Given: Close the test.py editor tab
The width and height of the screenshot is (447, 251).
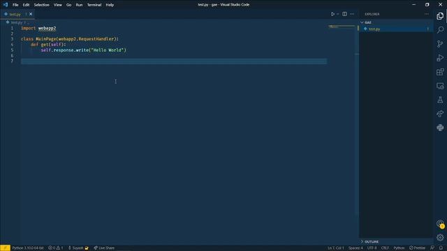Looking at the screenshot, I should (x=31, y=14).
